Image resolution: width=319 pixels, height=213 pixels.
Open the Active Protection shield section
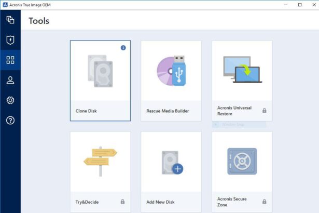[x=10, y=40]
